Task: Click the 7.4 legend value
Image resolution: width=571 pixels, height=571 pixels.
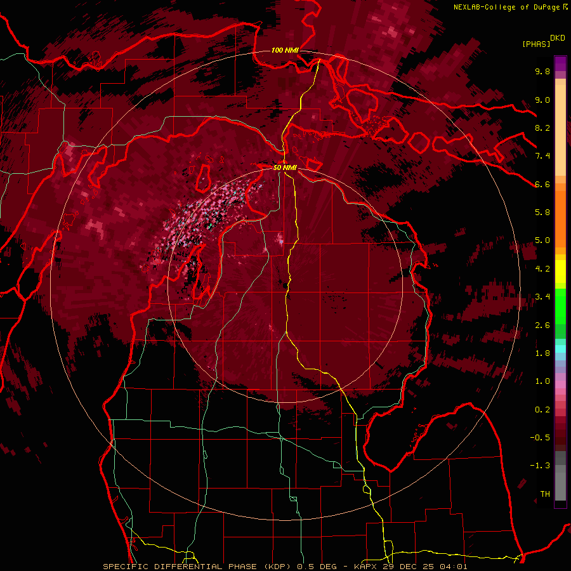Action: point(542,156)
